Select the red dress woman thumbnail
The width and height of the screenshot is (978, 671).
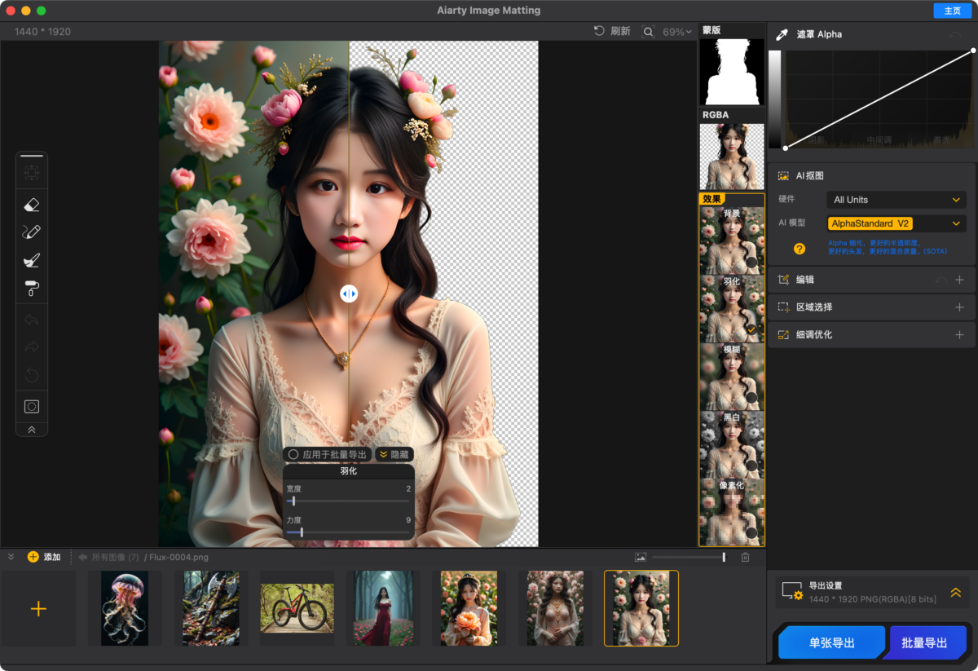click(383, 608)
